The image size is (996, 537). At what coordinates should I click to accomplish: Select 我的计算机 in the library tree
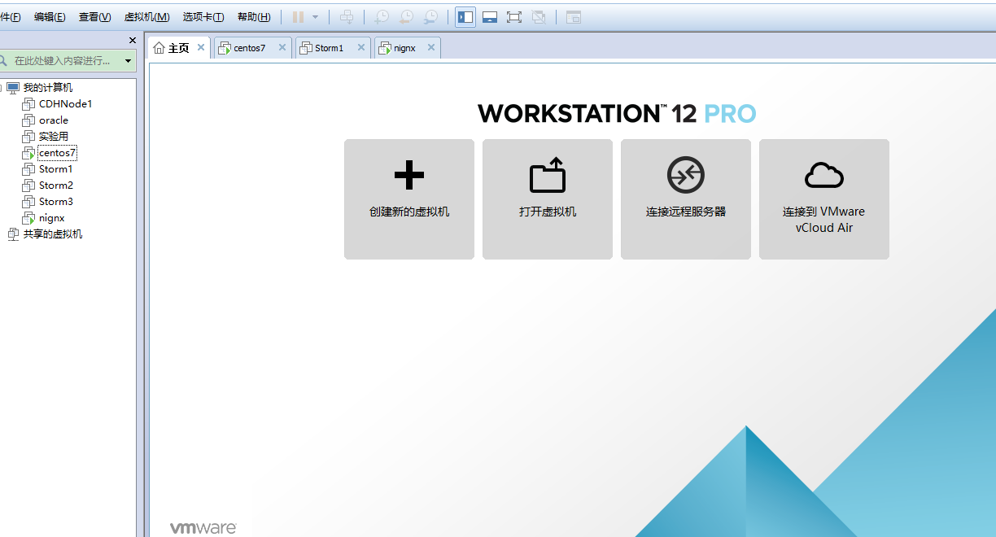pyautogui.click(x=47, y=88)
